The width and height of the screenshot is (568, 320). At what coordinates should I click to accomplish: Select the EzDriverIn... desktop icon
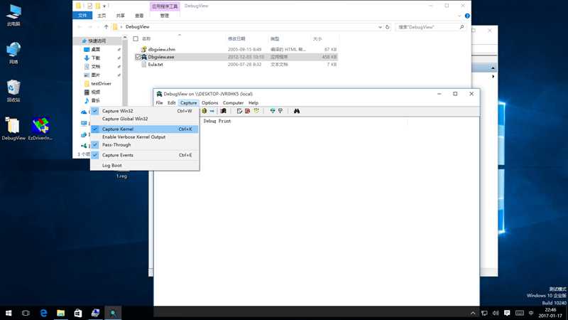(x=40, y=129)
